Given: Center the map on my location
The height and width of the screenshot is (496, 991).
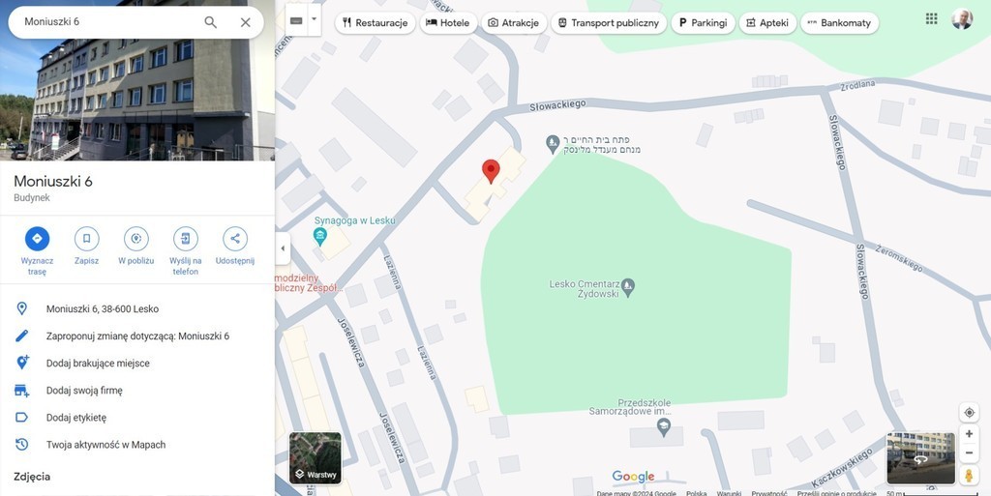Looking at the screenshot, I should coord(969,413).
